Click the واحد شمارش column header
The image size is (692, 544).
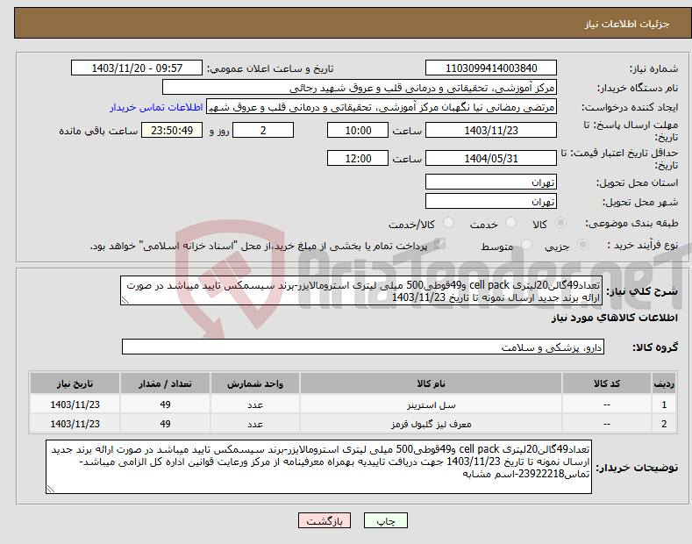[x=255, y=383]
